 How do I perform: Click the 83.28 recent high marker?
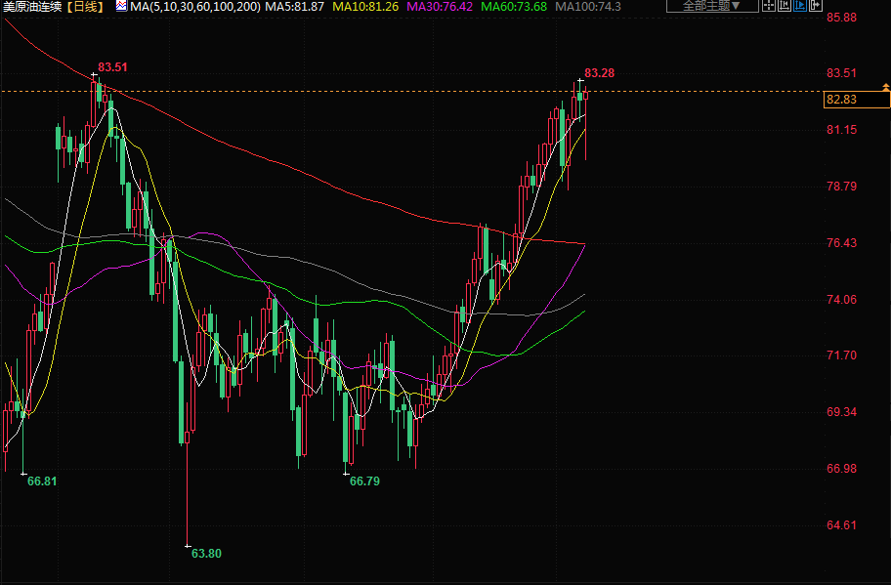600,73
